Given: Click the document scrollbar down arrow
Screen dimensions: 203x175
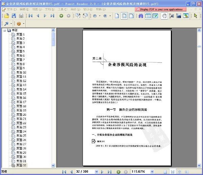Looking at the screenshot, I should coord(199,165).
